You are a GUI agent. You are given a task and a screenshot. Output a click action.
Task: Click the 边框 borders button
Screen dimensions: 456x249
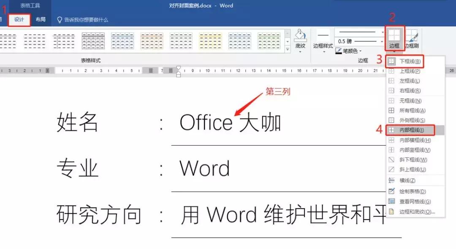coord(394,38)
